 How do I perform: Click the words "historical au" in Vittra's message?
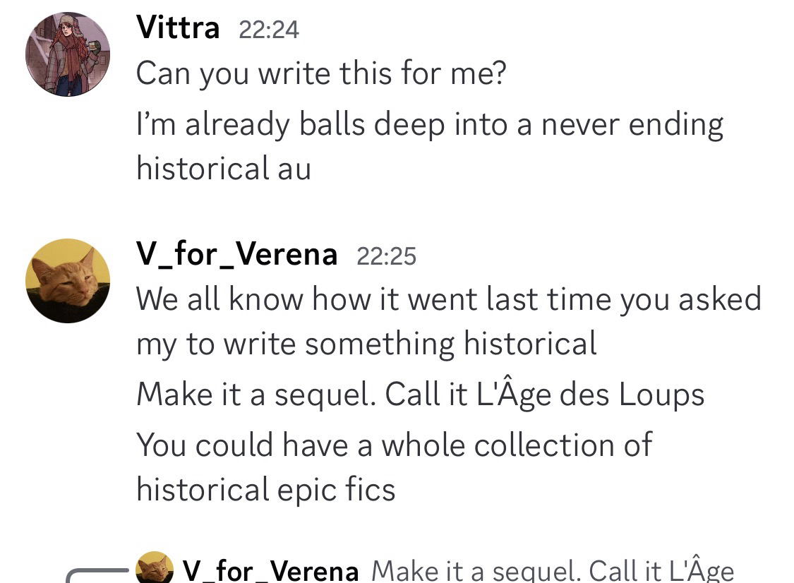[x=223, y=169]
